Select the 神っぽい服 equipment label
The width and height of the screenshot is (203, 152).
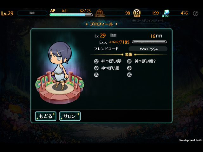[110, 68]
